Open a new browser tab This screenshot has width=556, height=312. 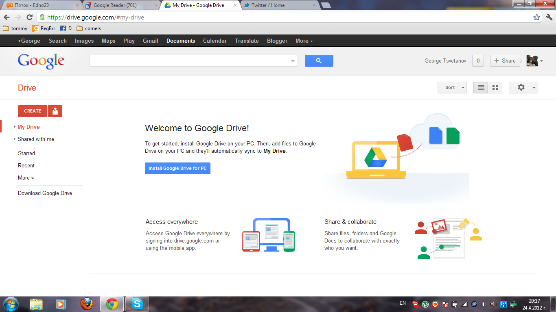coord(326,5)
